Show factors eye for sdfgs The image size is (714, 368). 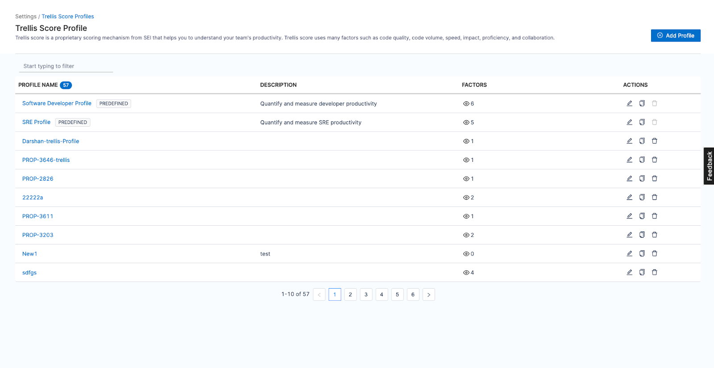(466, 273)
